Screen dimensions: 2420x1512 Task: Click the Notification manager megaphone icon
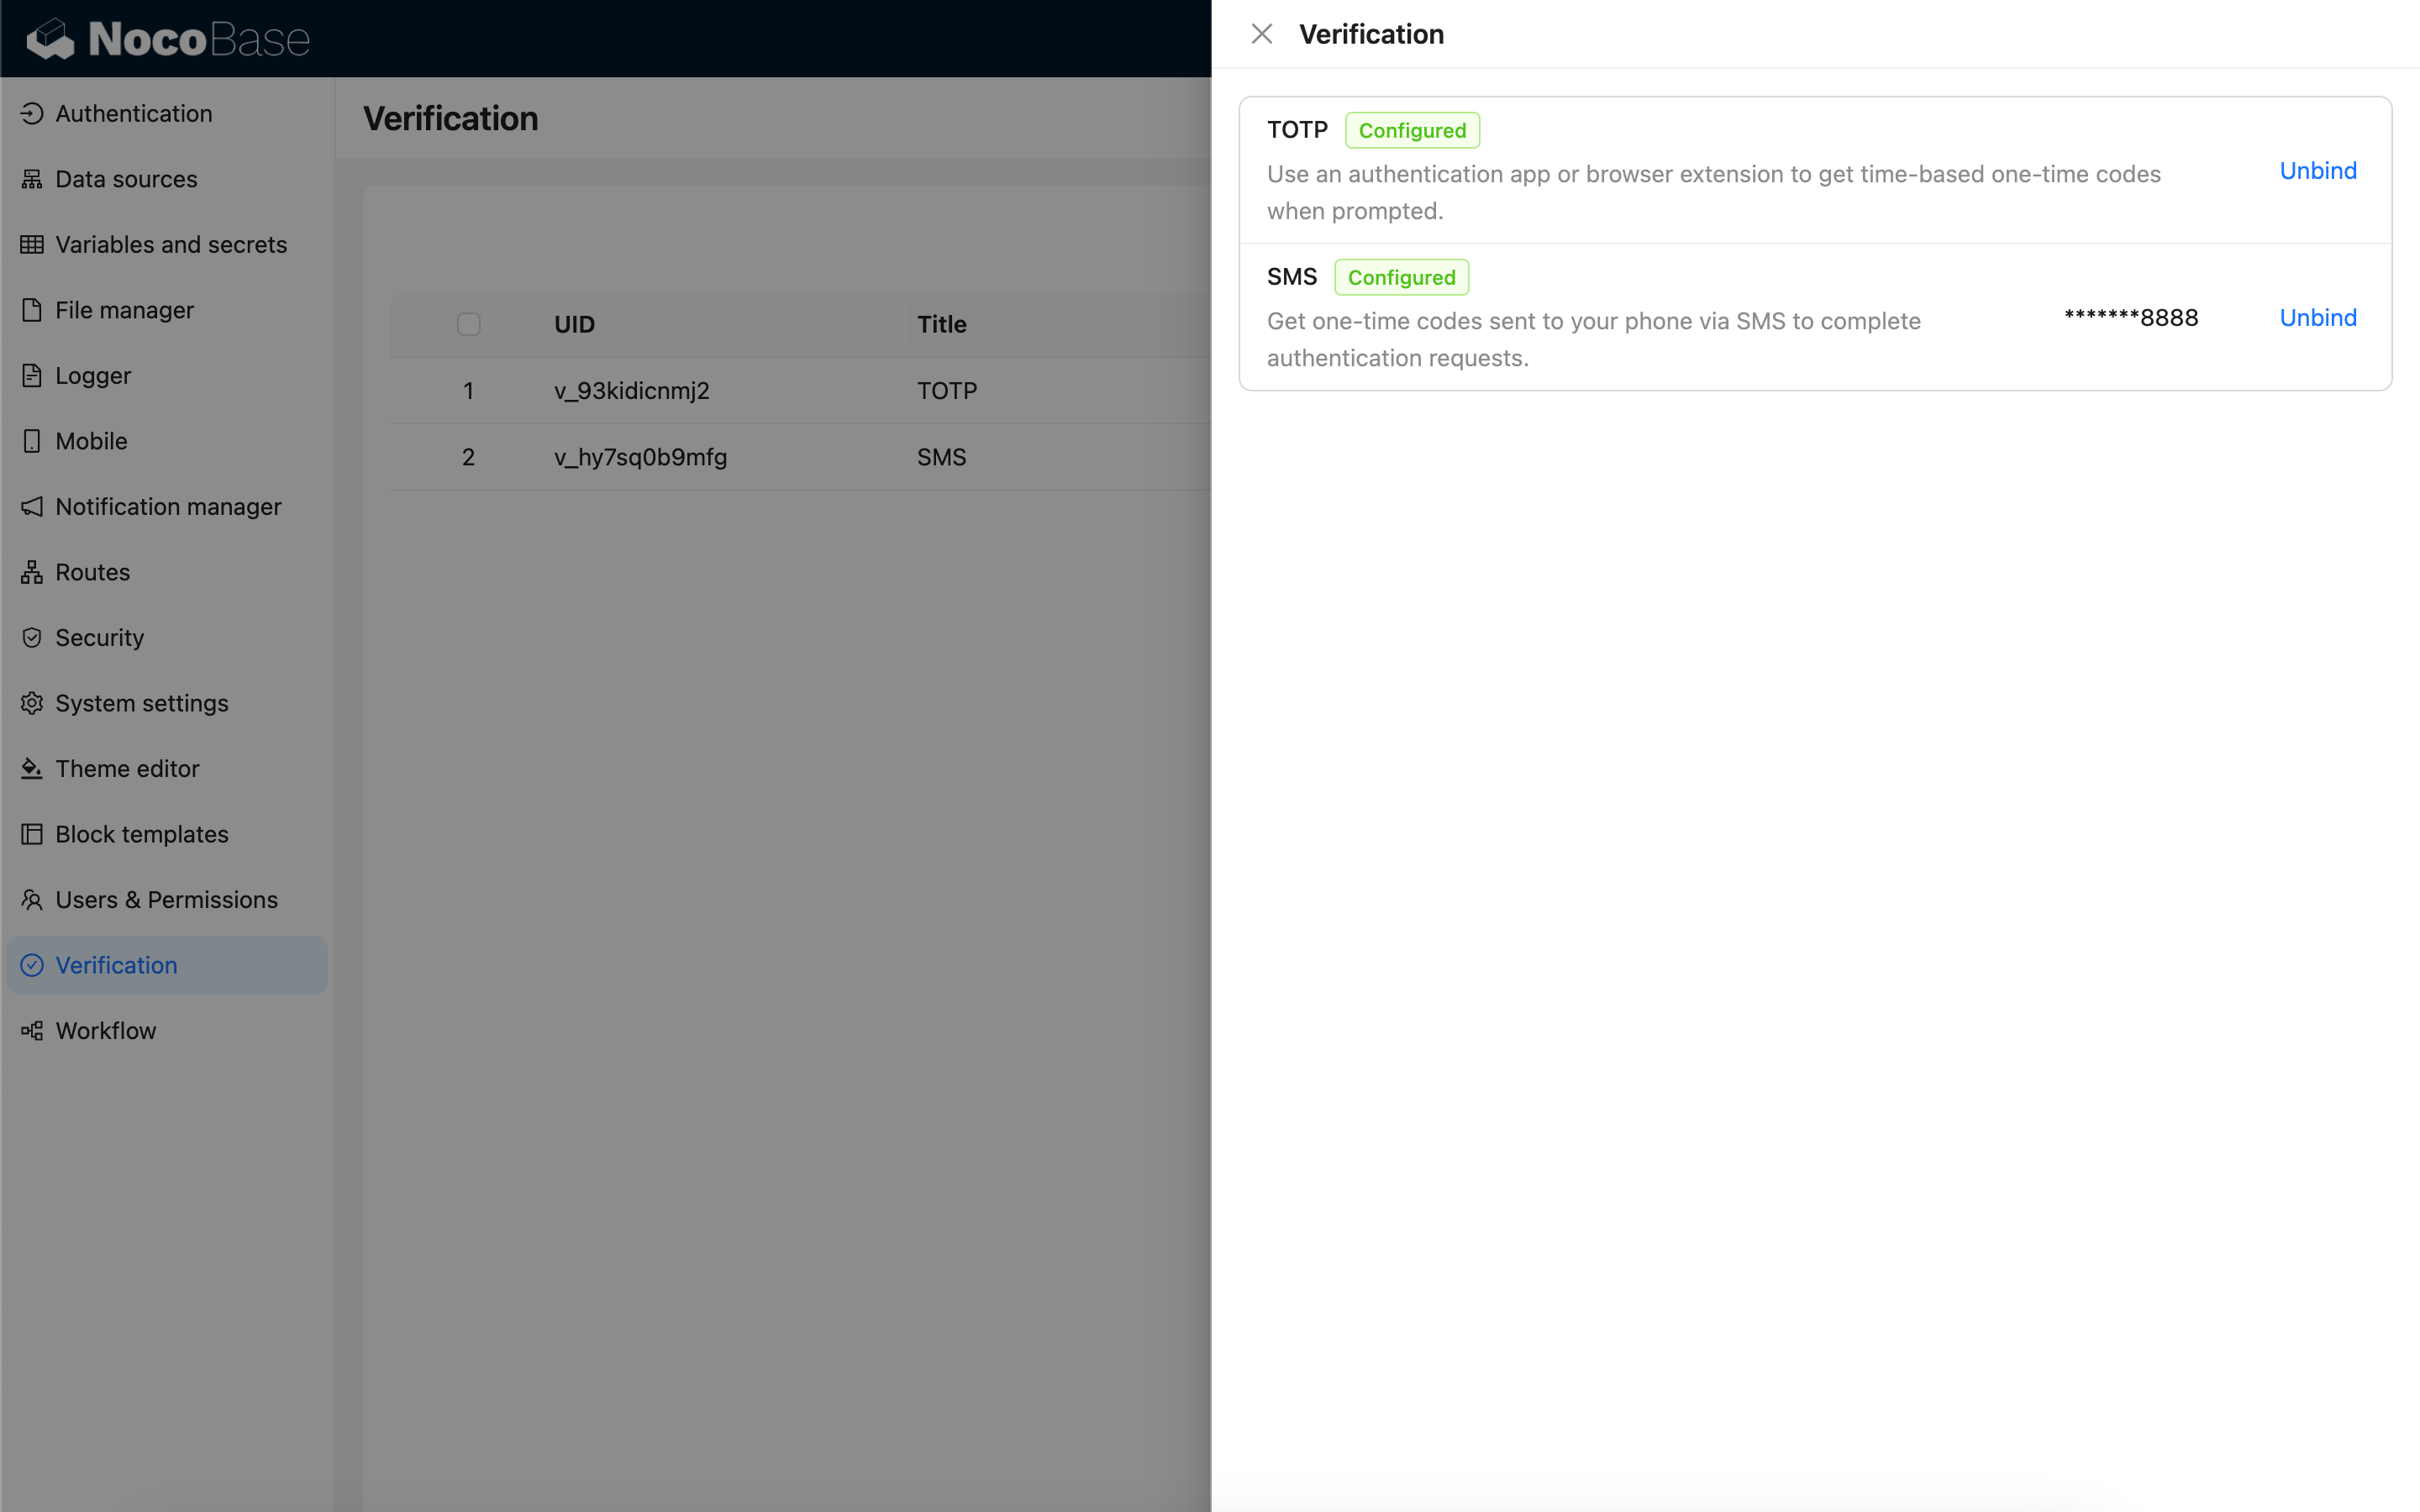(32, 507)
